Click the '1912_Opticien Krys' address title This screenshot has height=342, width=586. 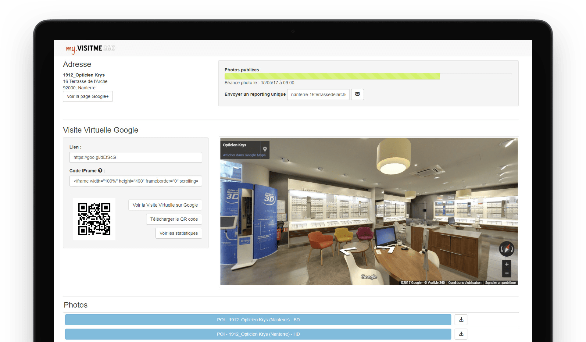coord(84,75)
